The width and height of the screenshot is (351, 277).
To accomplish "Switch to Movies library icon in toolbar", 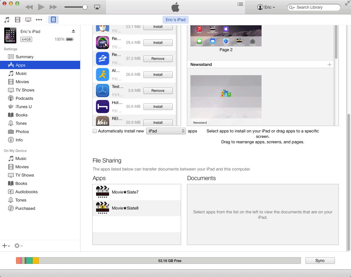I will point(18,20).
